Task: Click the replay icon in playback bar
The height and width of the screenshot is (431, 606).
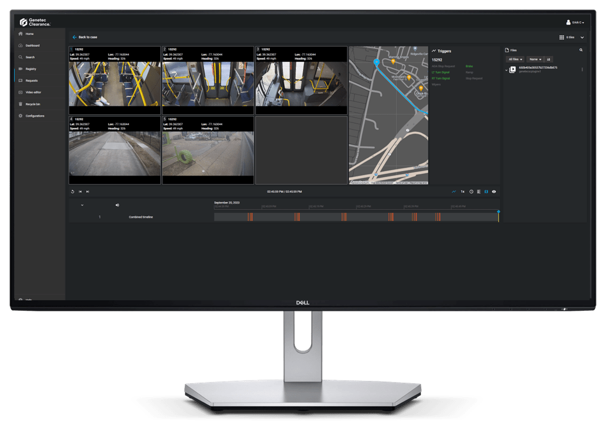Action: click(72, 191)
